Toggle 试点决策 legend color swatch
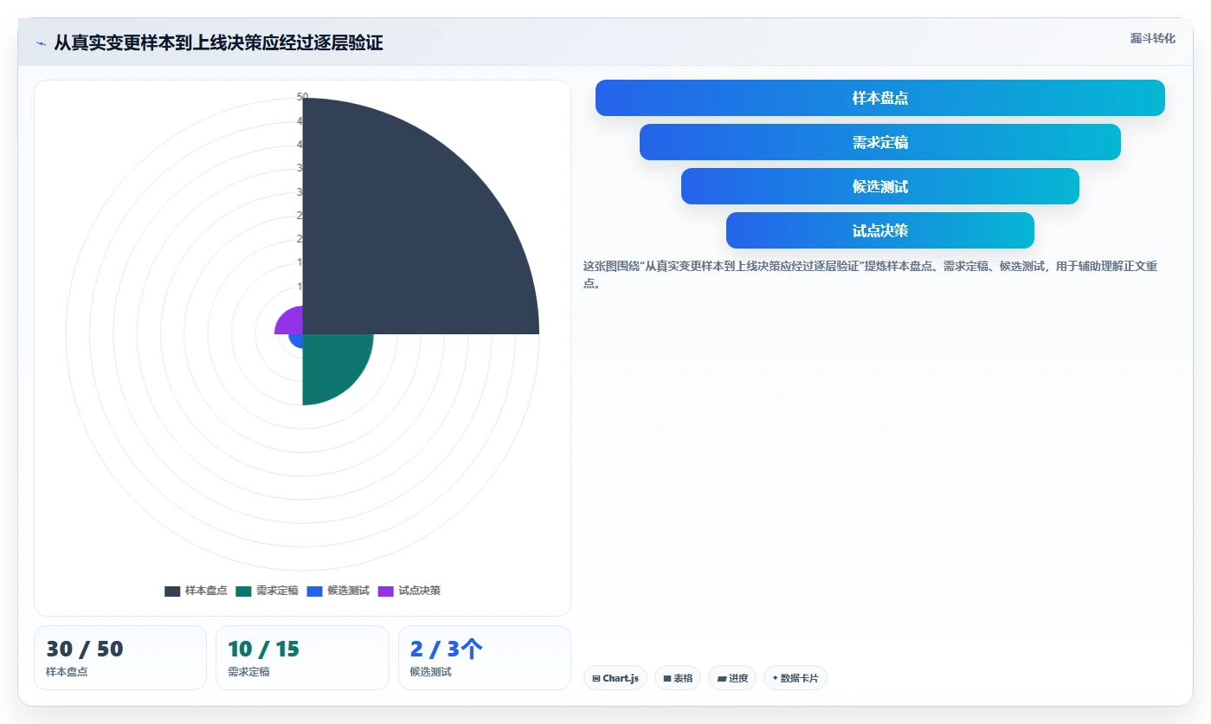Viewport: 1211px width, 724px height. coord(386,591)
